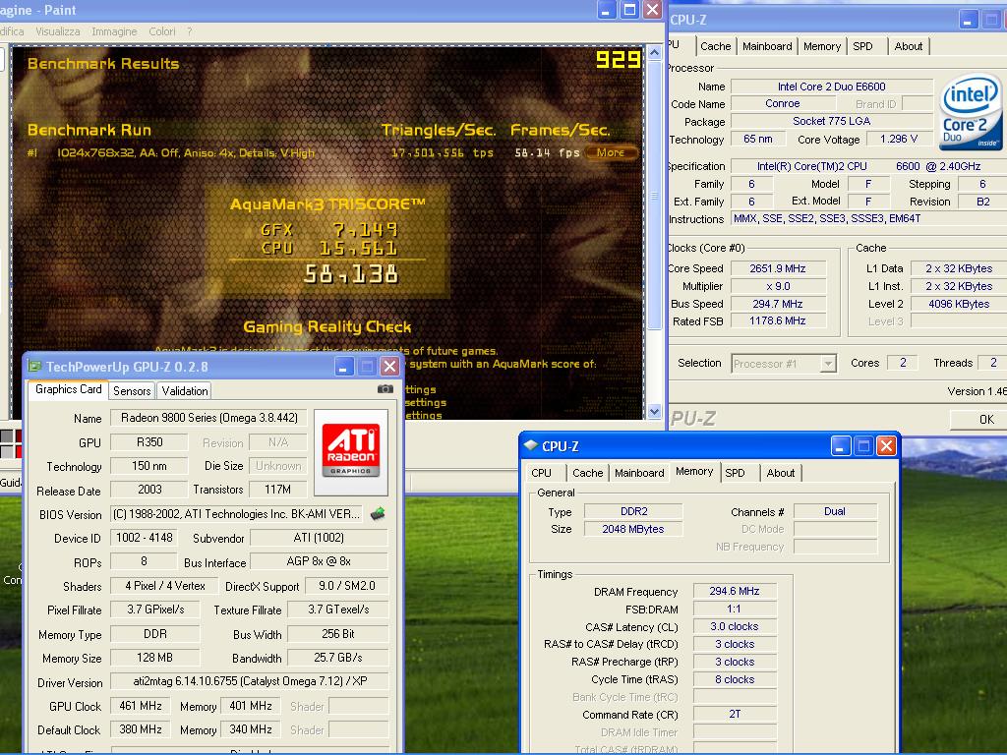Open SPD tab in top CPU-Z window

862,46
